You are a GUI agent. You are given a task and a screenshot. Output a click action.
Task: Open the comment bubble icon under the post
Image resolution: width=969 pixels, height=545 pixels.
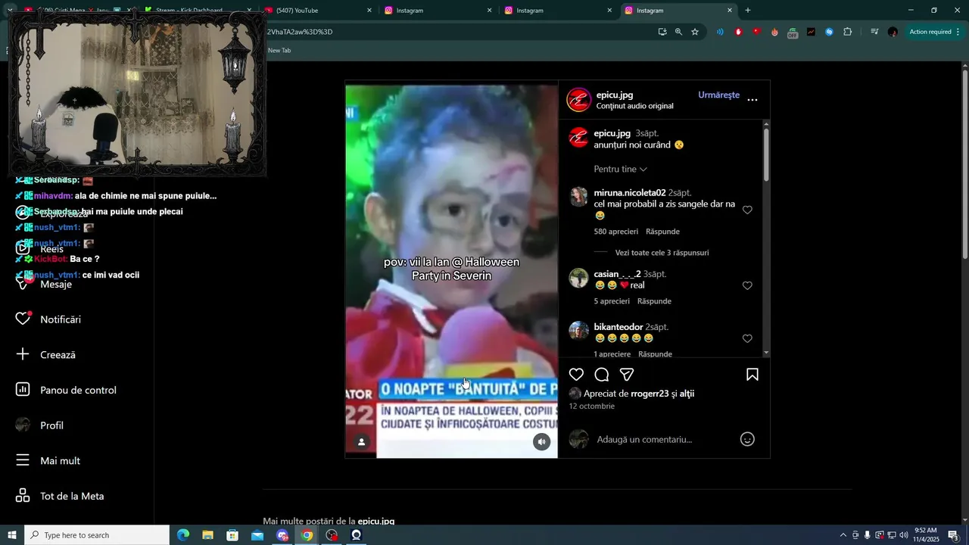click(x=602, y=375)
